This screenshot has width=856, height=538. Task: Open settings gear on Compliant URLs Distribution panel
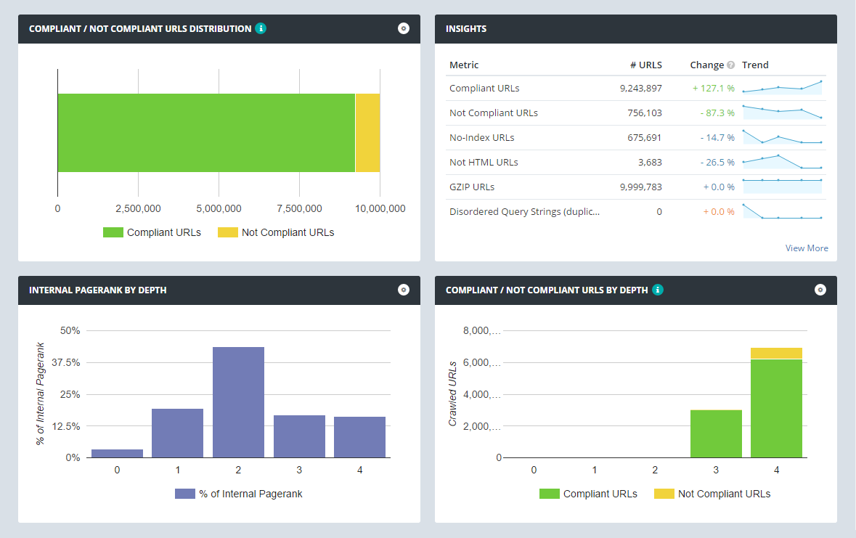tap(404, 28)
